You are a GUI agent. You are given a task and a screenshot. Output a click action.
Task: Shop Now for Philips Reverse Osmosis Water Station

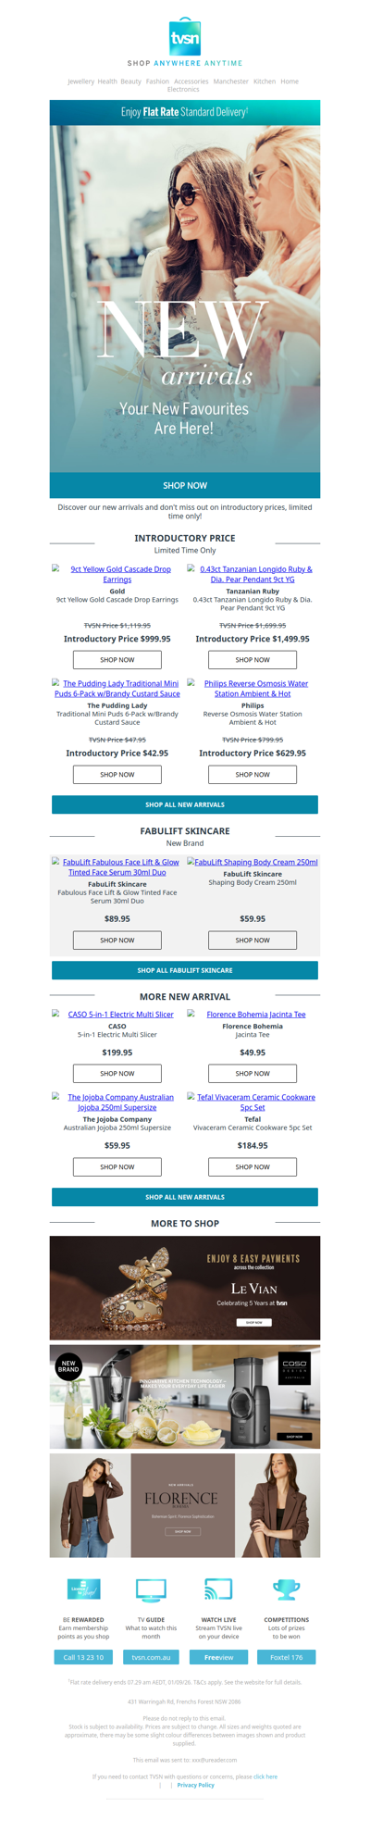[253, 774]
